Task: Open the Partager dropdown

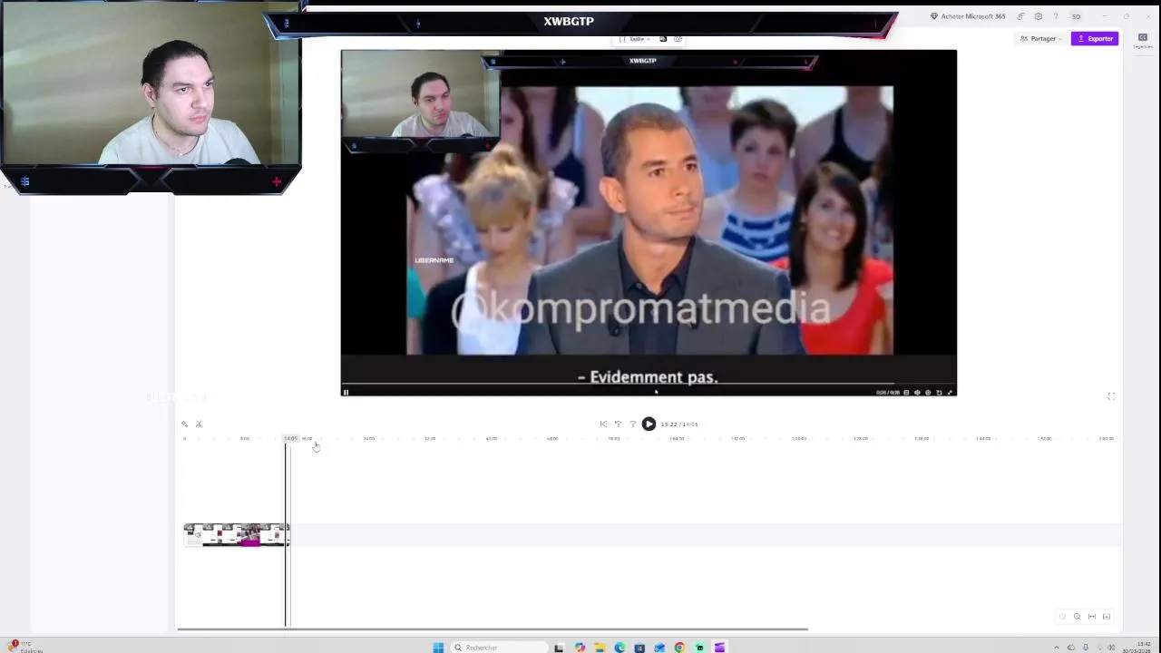Action: tap(1041, 39)
